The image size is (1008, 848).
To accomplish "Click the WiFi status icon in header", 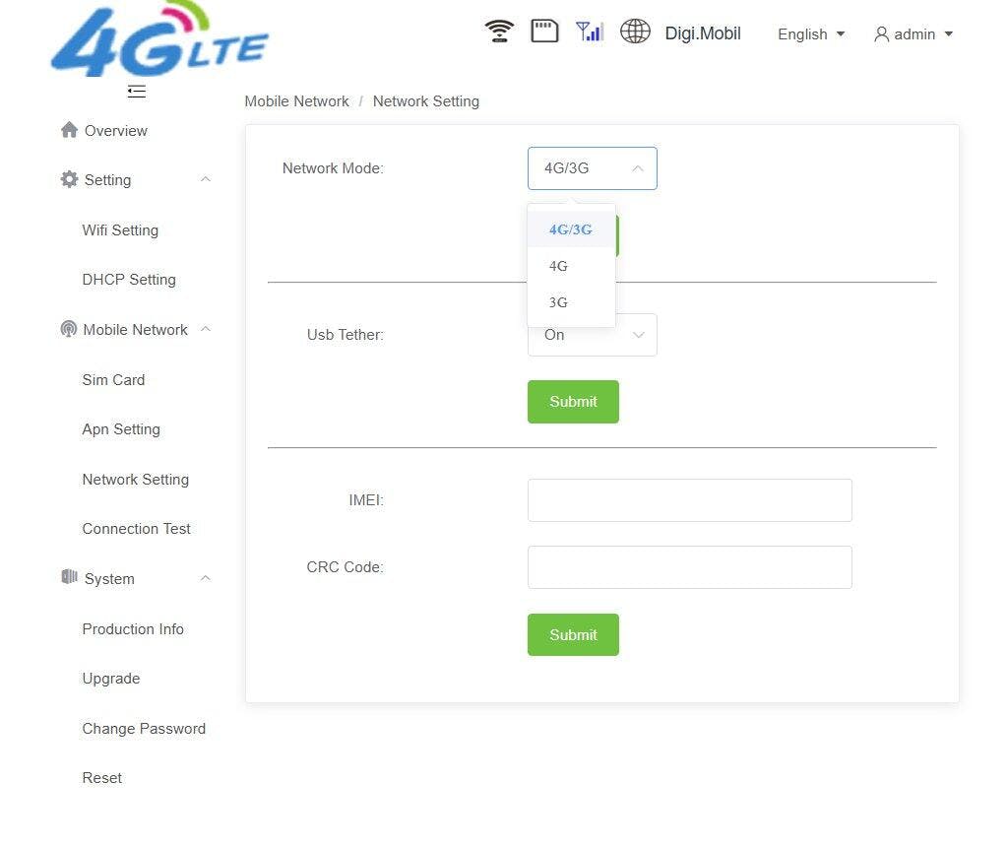I will point(499,32).
